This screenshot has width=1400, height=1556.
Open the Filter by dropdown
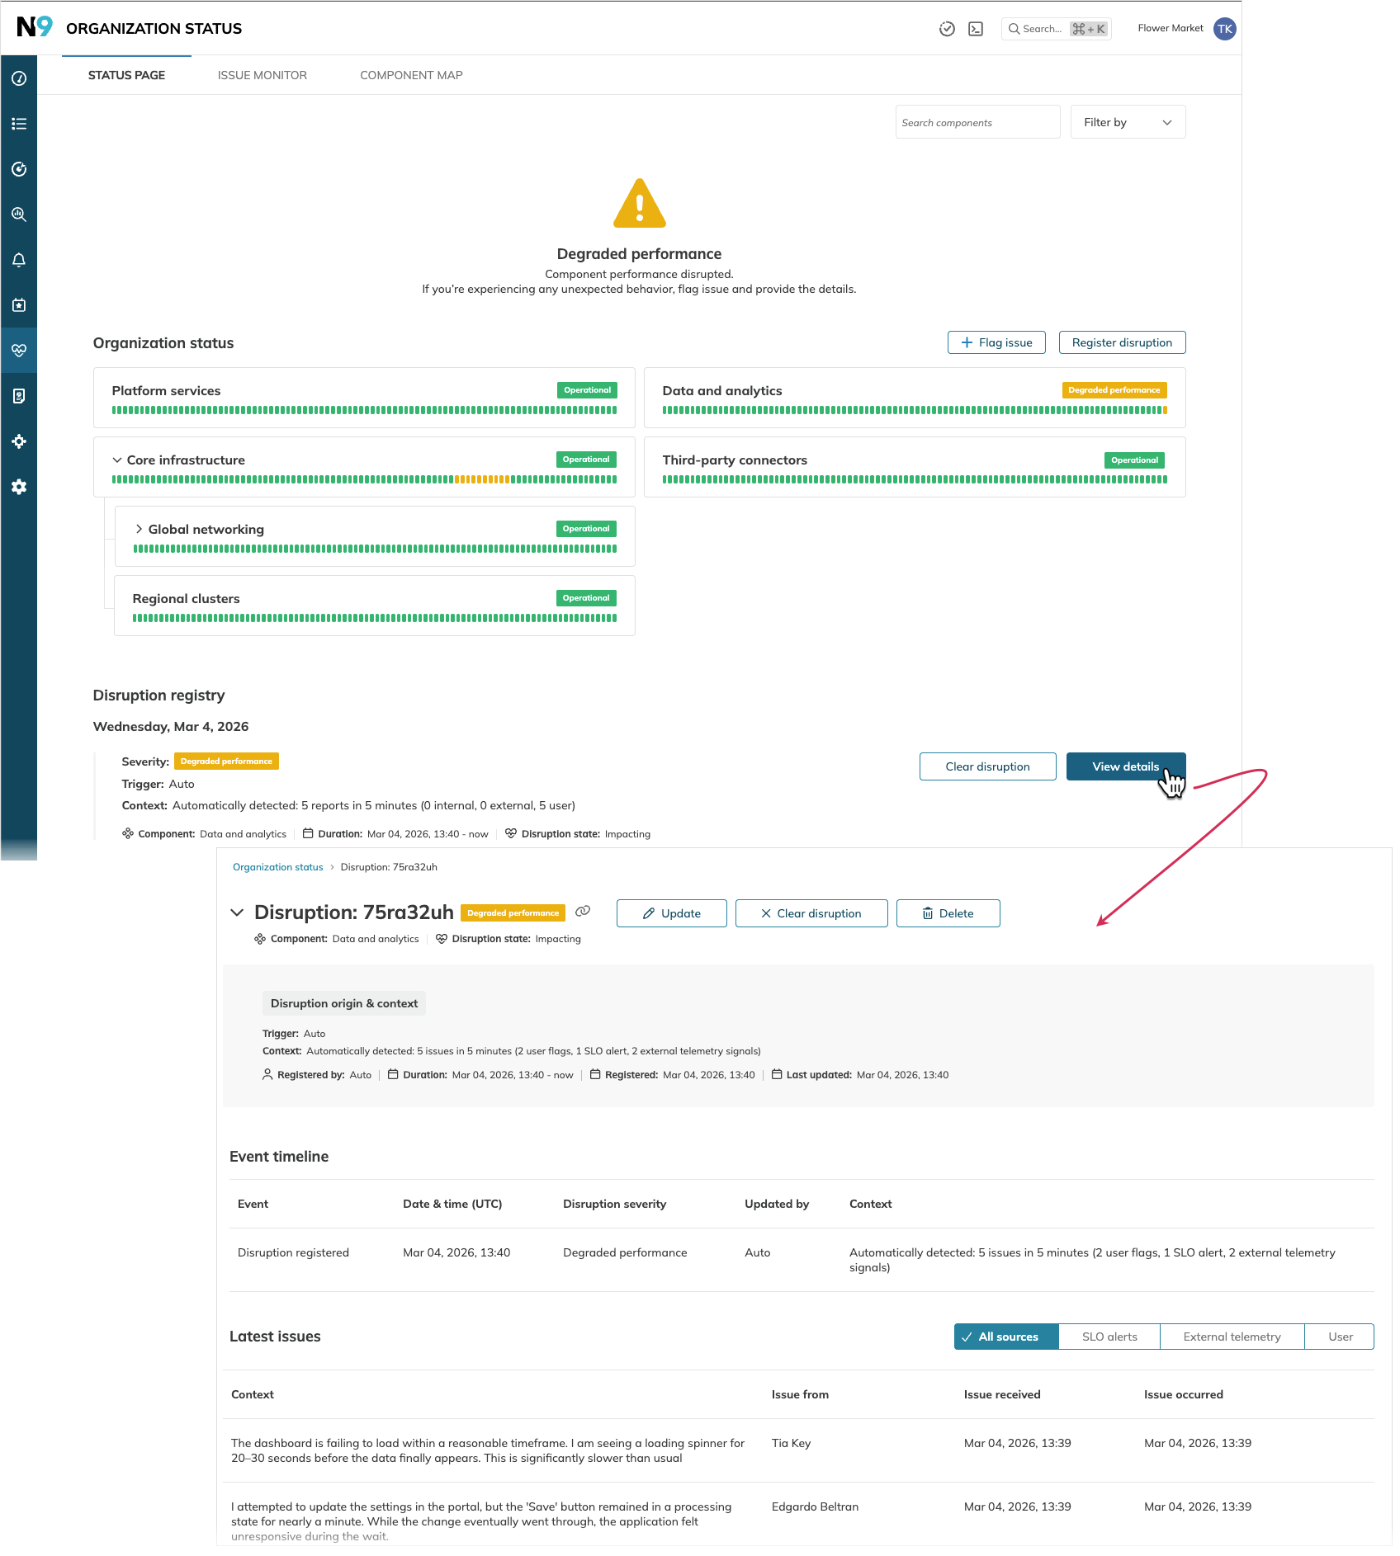click(x=1128, y=122)
